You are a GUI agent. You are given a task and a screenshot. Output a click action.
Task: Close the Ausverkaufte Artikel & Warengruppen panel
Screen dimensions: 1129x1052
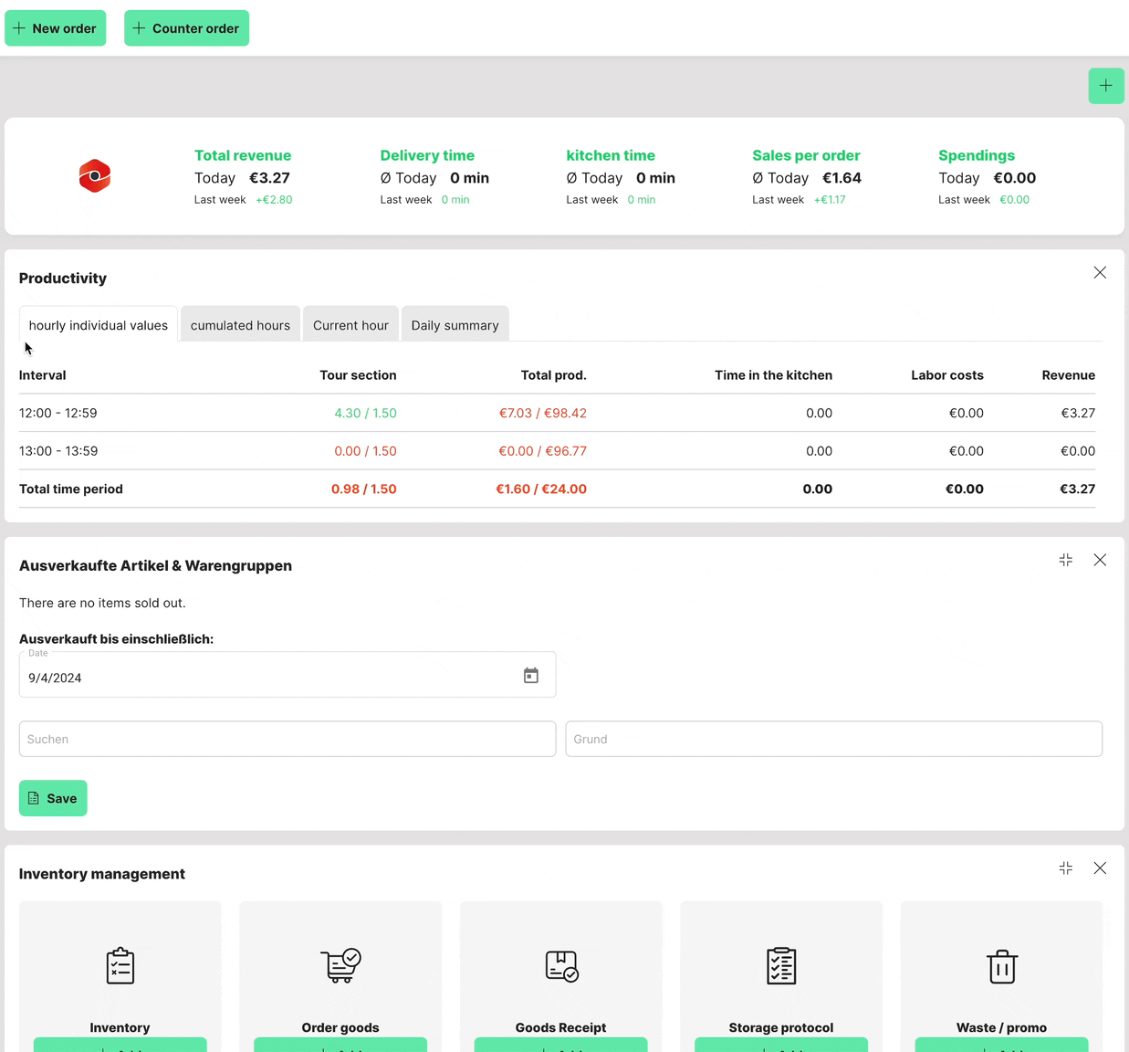coord(1100,560)
